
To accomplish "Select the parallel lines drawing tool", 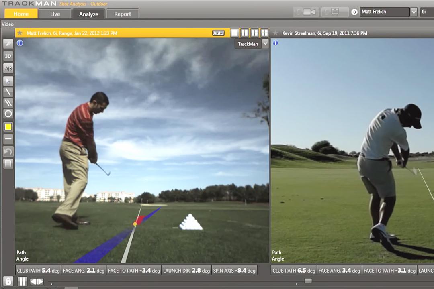I will tap(8, 103).
